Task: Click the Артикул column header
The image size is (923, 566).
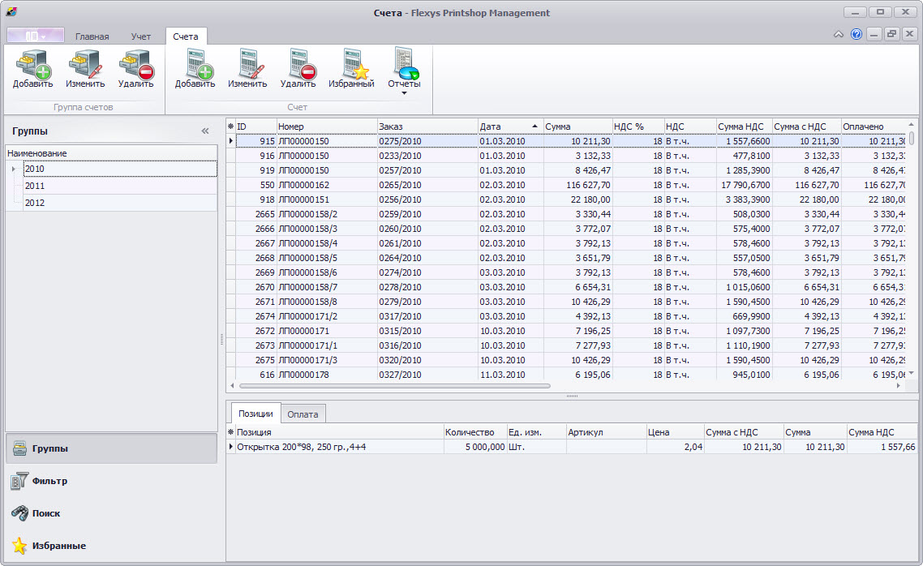Action: click(606, 432)
